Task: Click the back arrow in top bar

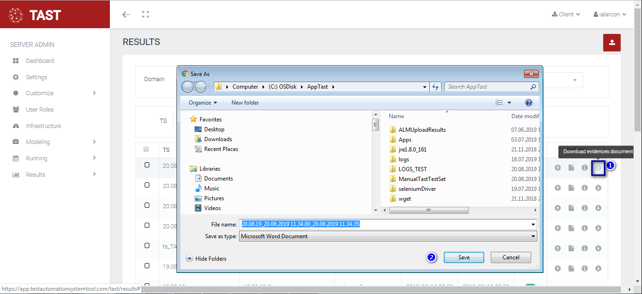Action: (x=126, y=15)
